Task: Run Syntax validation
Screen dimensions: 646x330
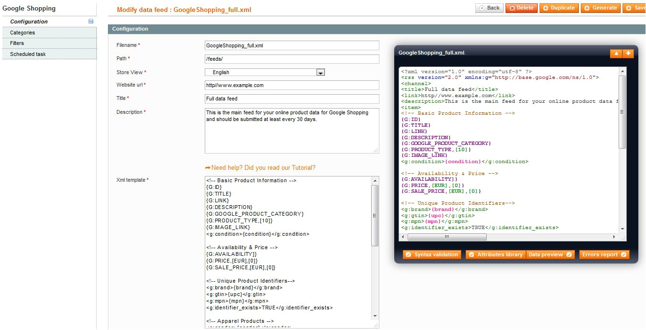Action: tap(432, 254)
